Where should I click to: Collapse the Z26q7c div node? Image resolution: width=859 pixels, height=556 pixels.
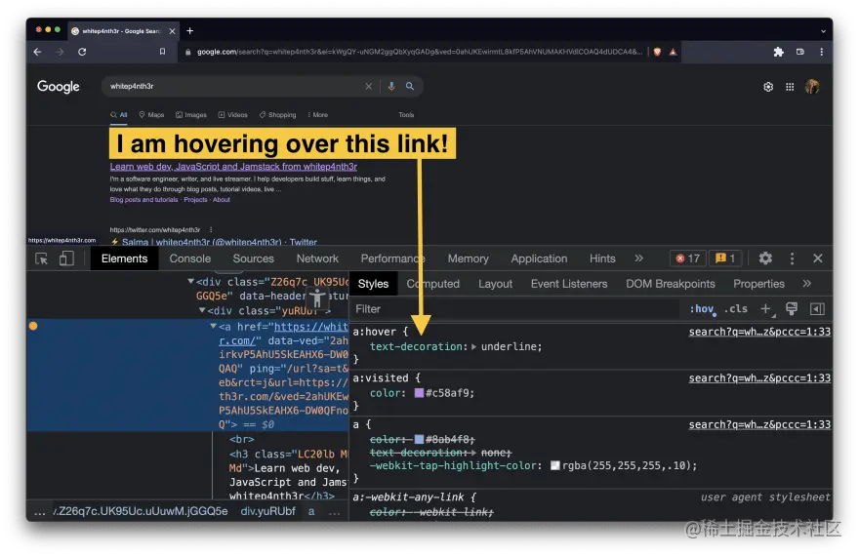[190, 281]
